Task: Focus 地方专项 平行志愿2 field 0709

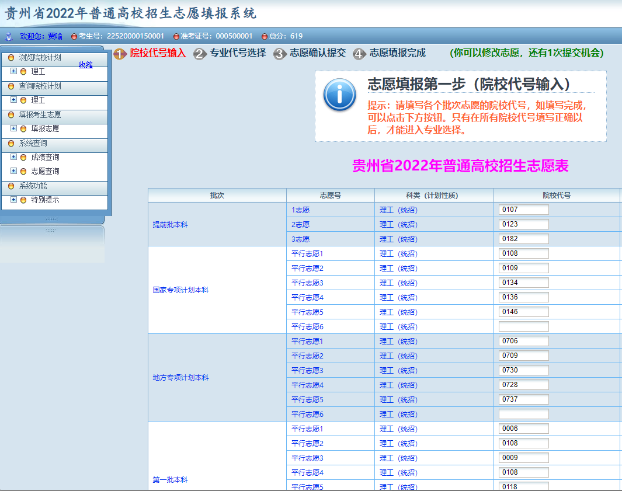Action: 524,356
